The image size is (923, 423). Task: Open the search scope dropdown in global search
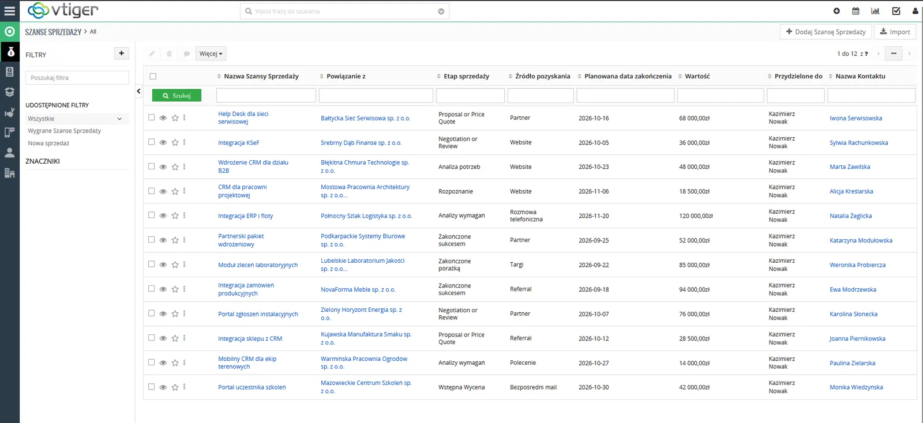tap(441, 11)
